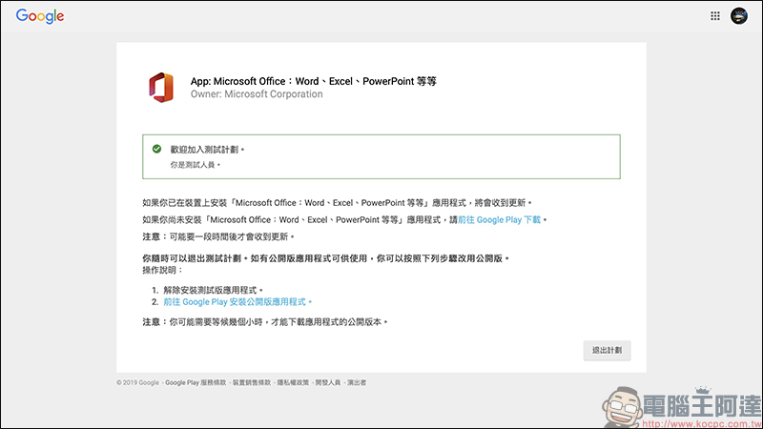Open 演出者 footer link

point(357,383)
